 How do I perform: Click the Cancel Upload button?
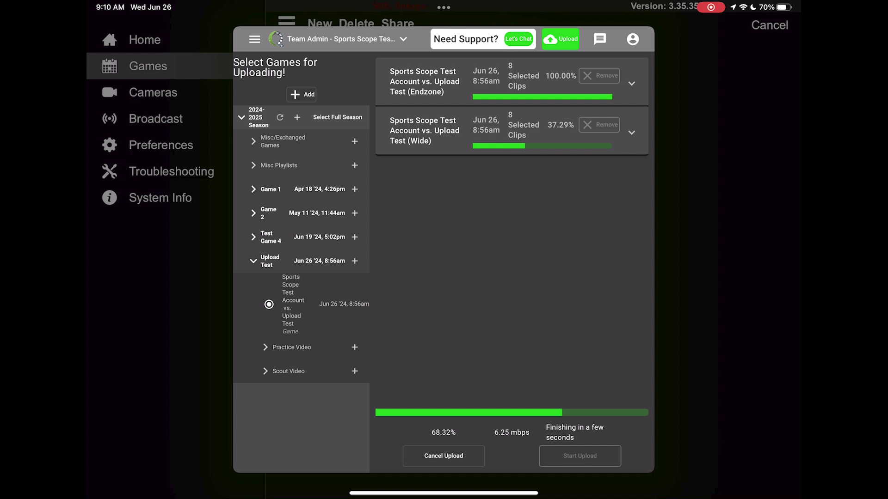pos(444,456)
